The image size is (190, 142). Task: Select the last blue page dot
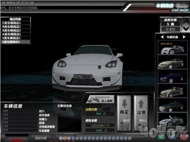click(x=130, y=138)
